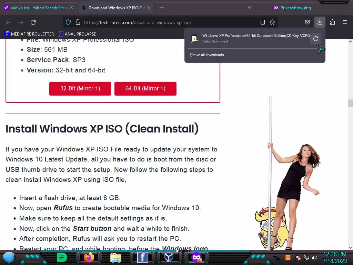Launch Firefox from the taskbar

(x=89, y=257)
